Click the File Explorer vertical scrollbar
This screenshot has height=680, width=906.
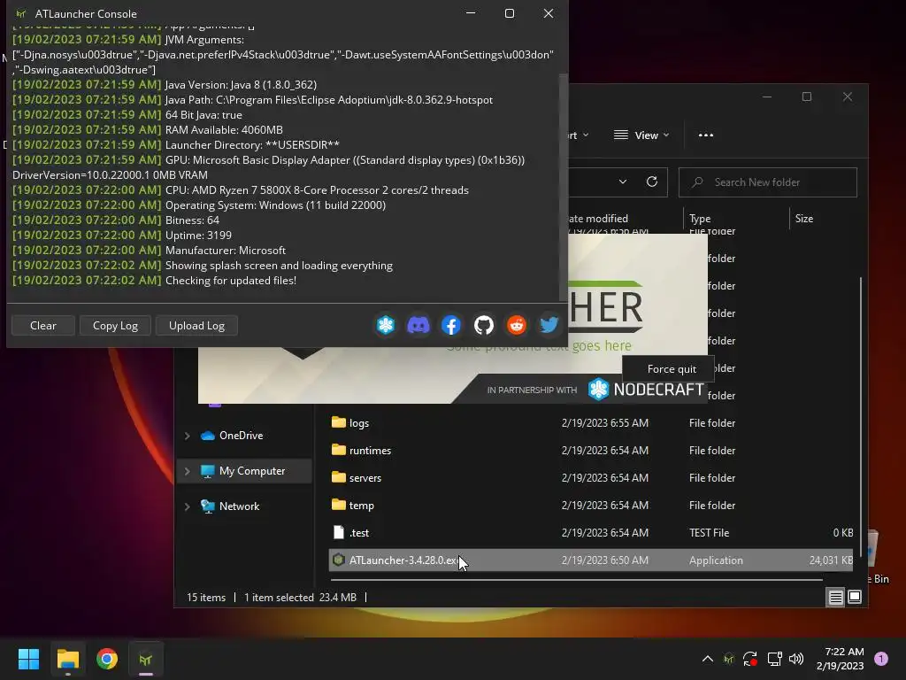click(861, 416)
